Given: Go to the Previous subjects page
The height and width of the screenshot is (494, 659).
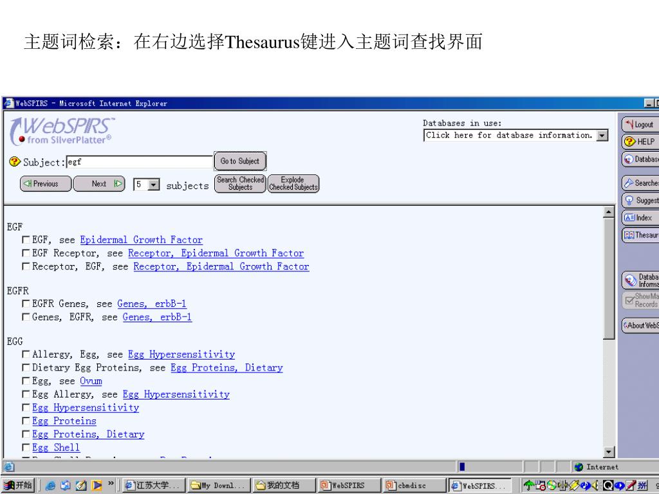Looking at the screenshot, I should pyautogui.click(x=46, y=183).
